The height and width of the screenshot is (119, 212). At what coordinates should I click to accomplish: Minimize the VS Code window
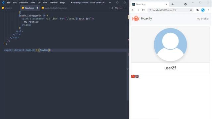tap(110, 2)
